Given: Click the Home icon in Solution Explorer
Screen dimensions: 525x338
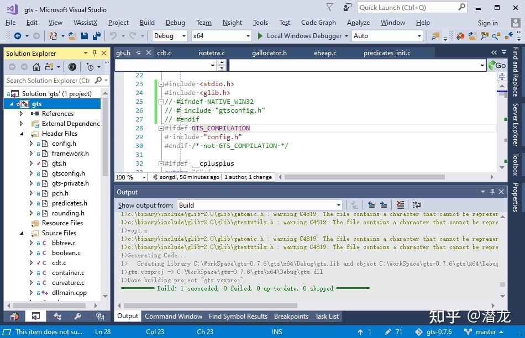Looking at the screenshot, I should click(x=36, y=67).
